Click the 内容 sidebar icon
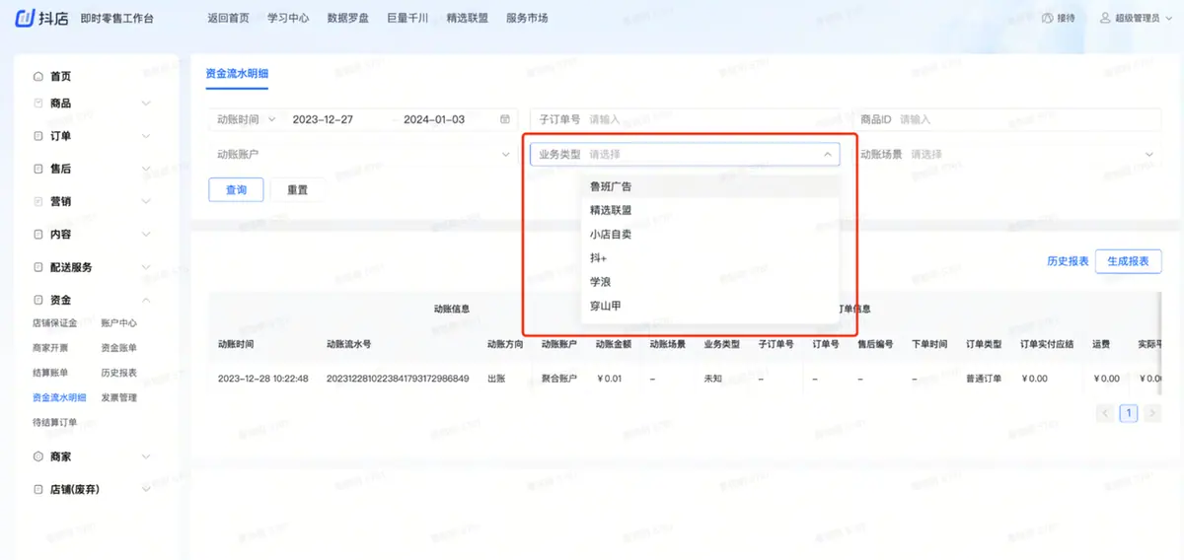The height and width of the screenshot is (560, 1184). (x=38, y=235)
